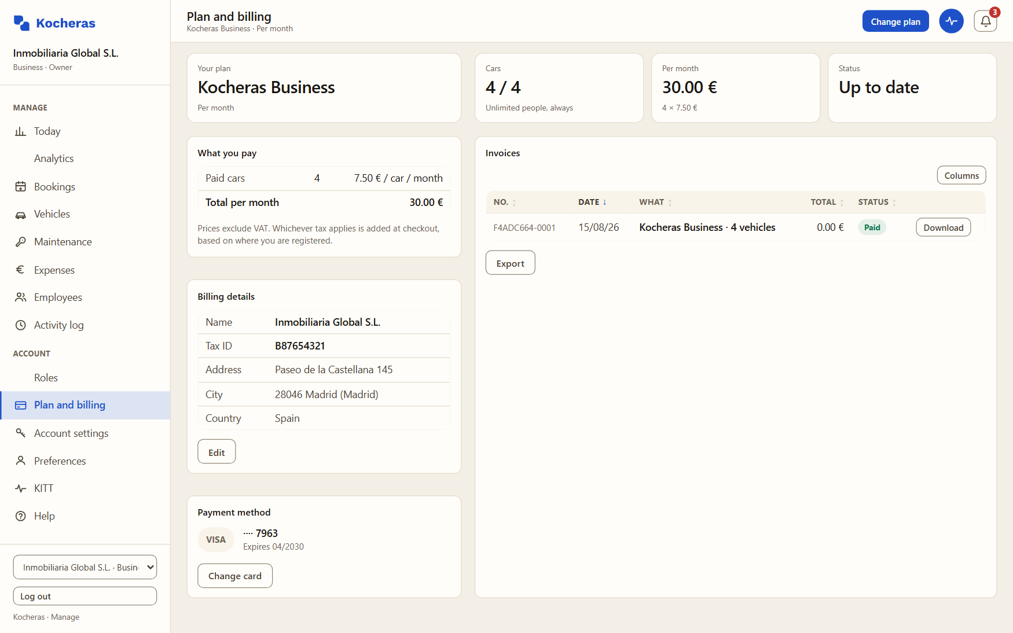
Task: Click the card icon beside Plan and billing
Action: click(20, 406)
